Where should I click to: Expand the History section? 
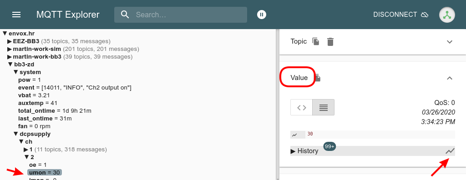coord(304,151)
